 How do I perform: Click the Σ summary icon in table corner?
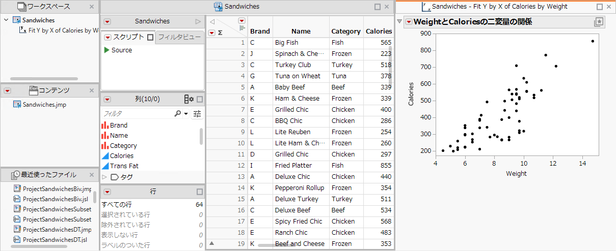point(220,33)
